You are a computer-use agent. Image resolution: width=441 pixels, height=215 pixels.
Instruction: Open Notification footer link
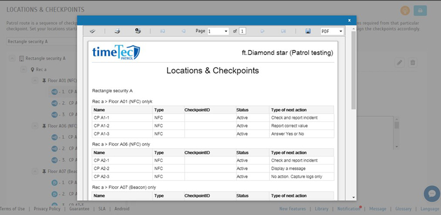(x=349, y=209)
